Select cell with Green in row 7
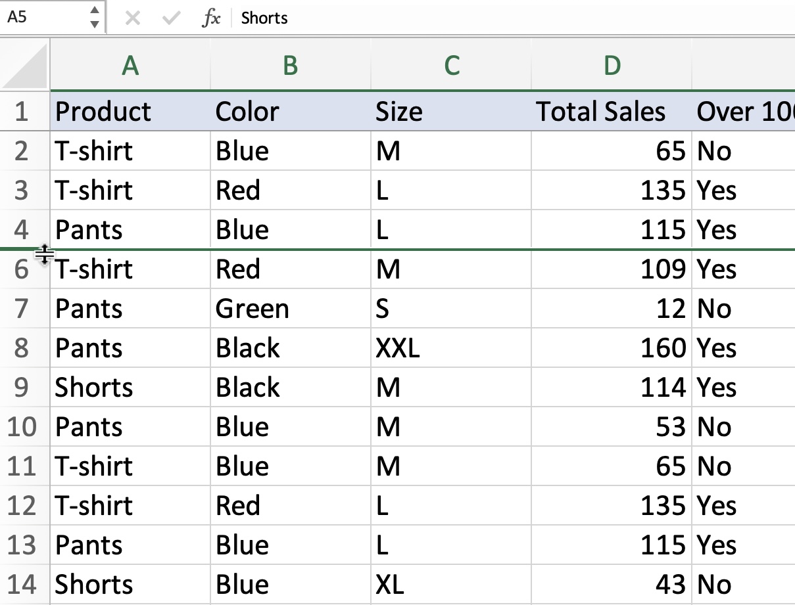Viewport: 795px width, 605px height. (x=291, y=308)
